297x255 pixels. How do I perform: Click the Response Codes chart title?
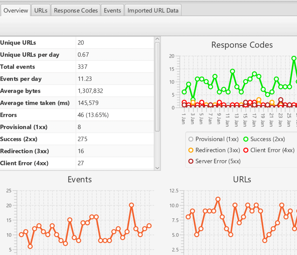(x=242, y=45)
